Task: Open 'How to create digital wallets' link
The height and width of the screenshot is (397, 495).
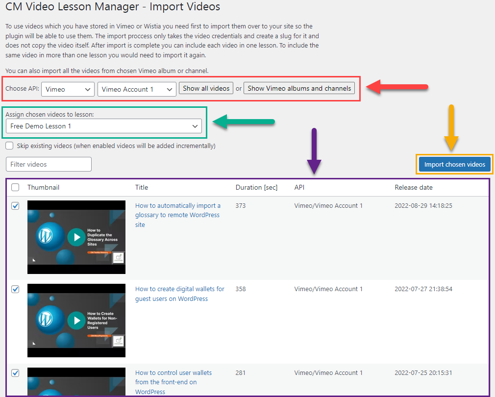Action: pos(180,294)
